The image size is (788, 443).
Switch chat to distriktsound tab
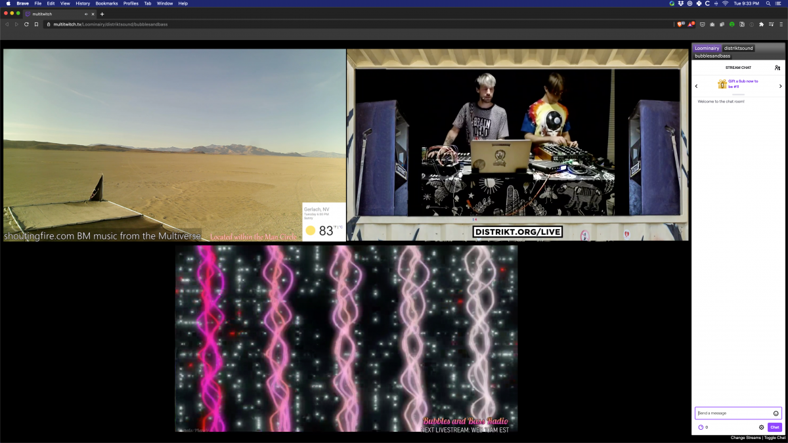[739, 48]
